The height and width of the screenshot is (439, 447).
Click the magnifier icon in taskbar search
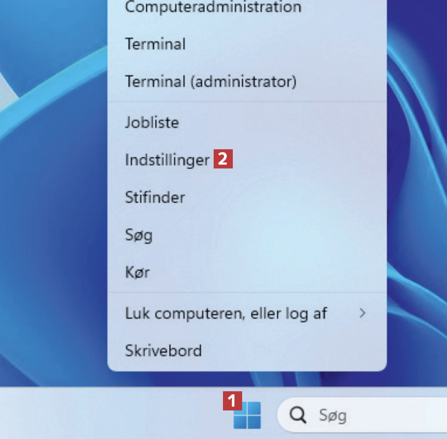pos(297,415)
